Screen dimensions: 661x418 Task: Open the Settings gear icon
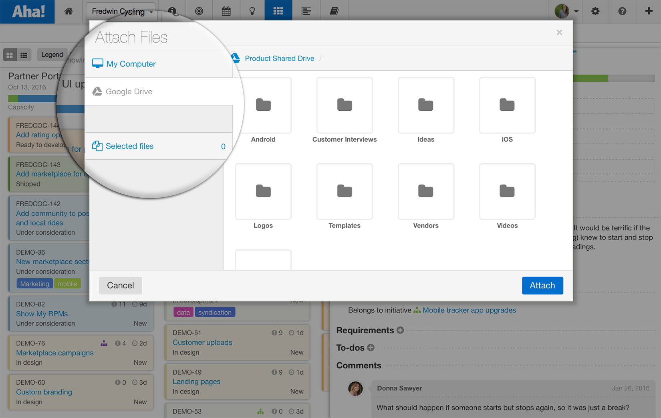tap(595, 11)
